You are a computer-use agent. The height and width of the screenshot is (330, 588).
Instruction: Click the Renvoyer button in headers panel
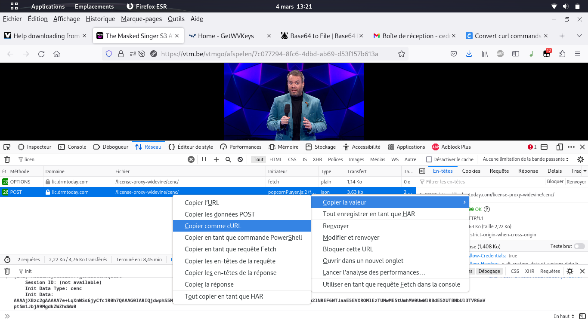click(x=576, y=182)
